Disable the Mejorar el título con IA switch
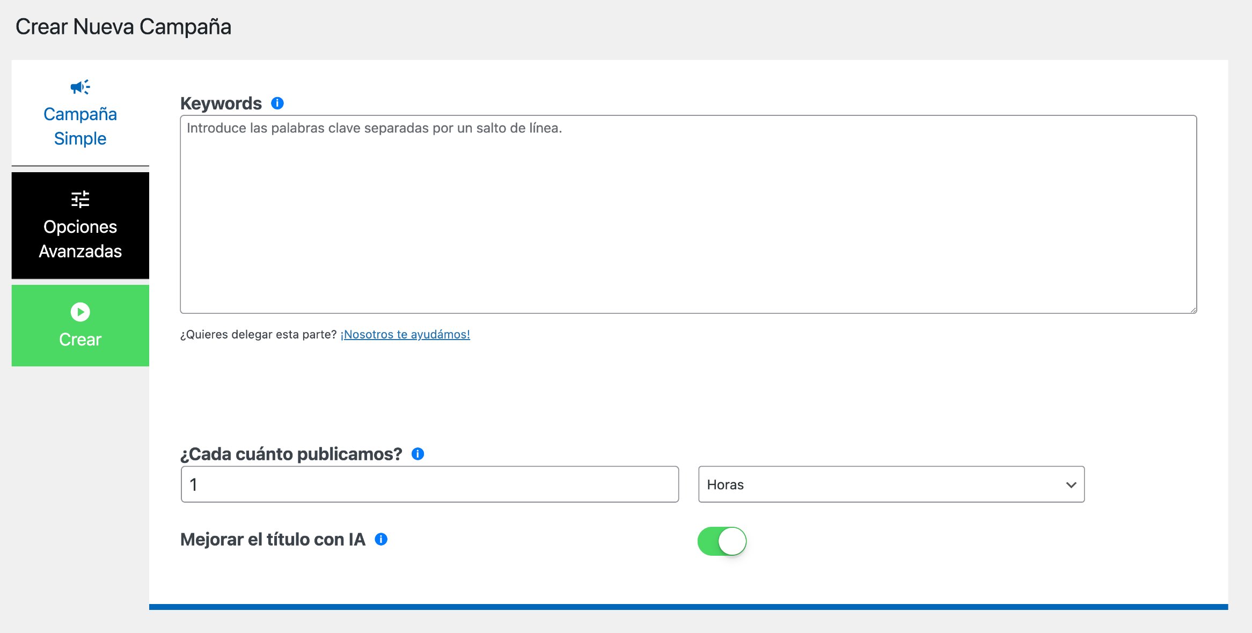Image resolution: width=1252 pixels, height=633 pixels. [722, 541]
